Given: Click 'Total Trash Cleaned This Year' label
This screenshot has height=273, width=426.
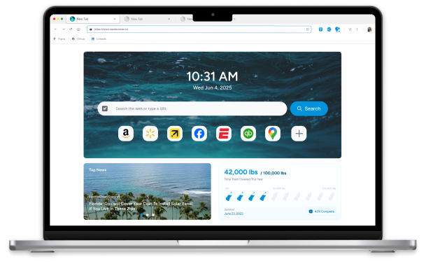Looking at the screenshot, I should 243,179.
